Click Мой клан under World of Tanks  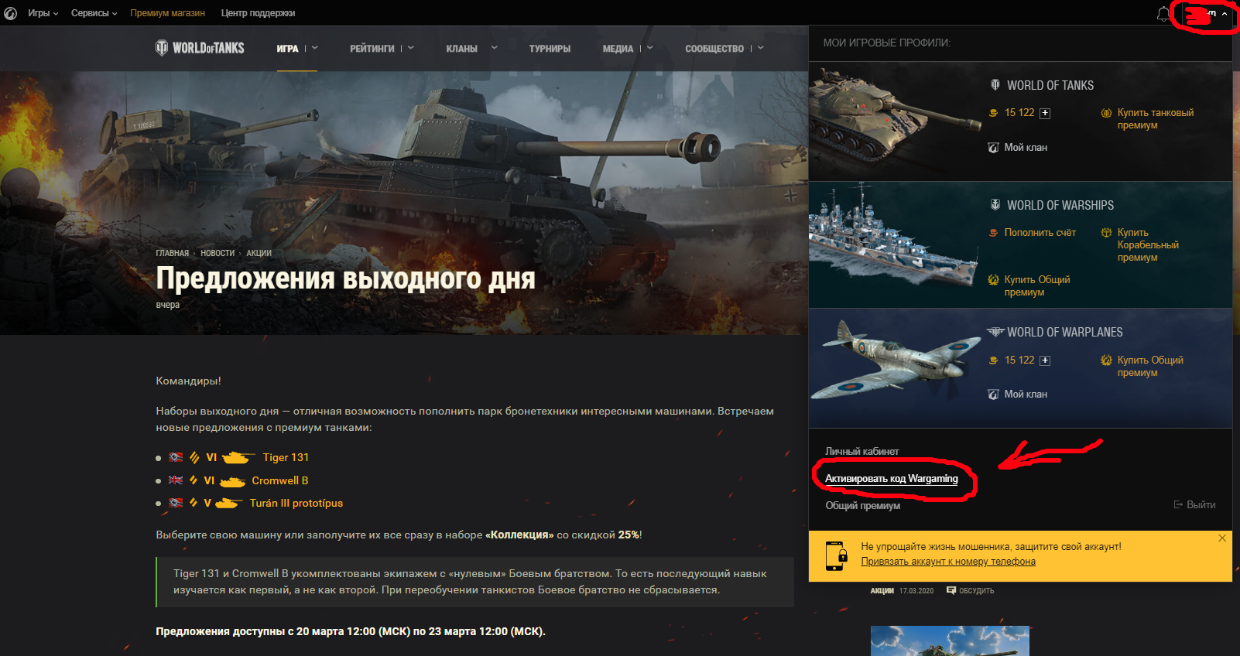(1026, 148)
